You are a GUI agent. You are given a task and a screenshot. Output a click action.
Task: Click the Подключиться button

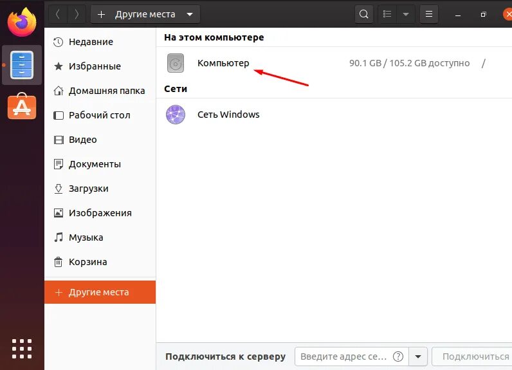click(475, 356)
